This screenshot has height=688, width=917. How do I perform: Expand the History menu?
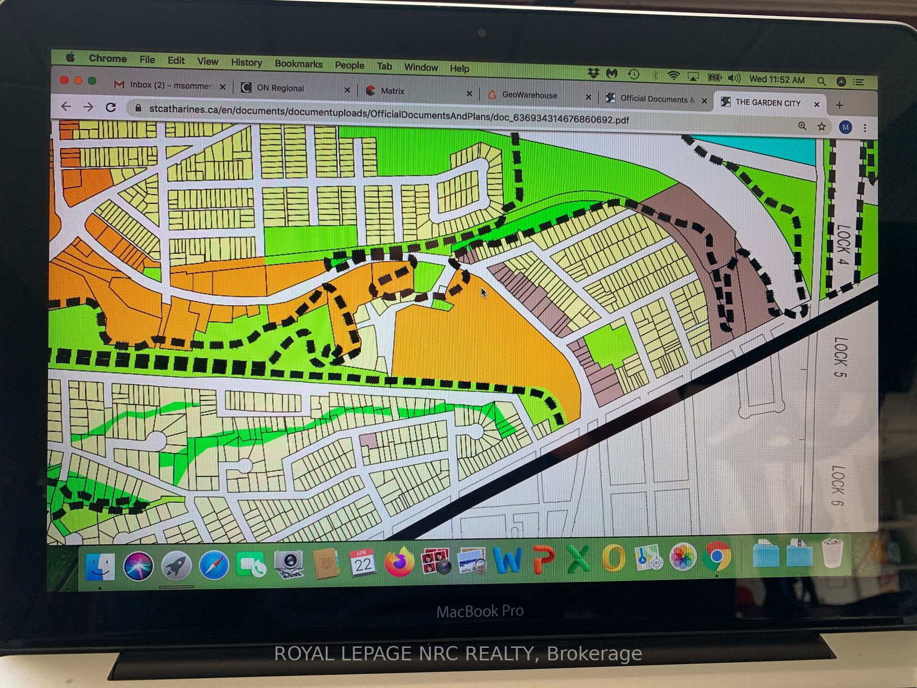(246, 62)
